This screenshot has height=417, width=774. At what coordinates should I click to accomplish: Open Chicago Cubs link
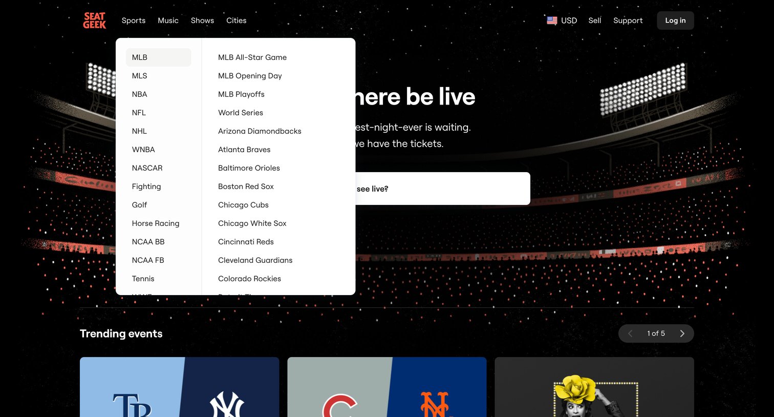243,205
